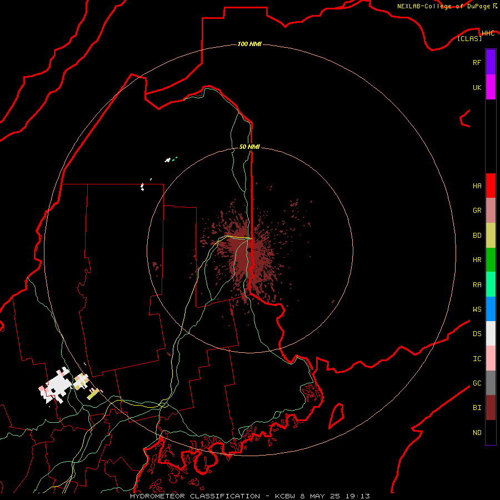Click the 'HYDROMETEOR CLASSIFICATION' title text
This screenshot has width=500, height=500.
pyautogui.click(x=195, y=496)
